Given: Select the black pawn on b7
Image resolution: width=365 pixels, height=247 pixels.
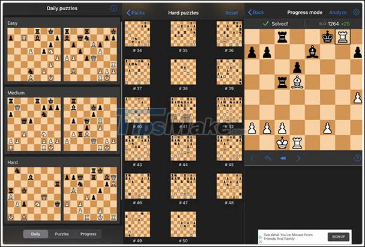Looking at the screenshot, I should click(x=267, y=52).
